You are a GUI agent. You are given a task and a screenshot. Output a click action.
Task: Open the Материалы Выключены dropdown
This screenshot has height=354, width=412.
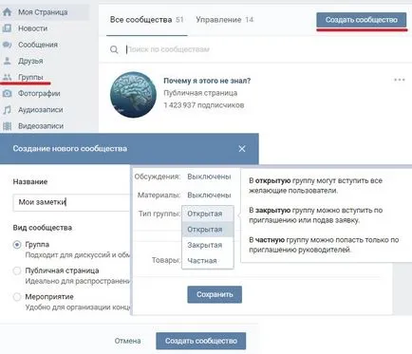[209, 196]
